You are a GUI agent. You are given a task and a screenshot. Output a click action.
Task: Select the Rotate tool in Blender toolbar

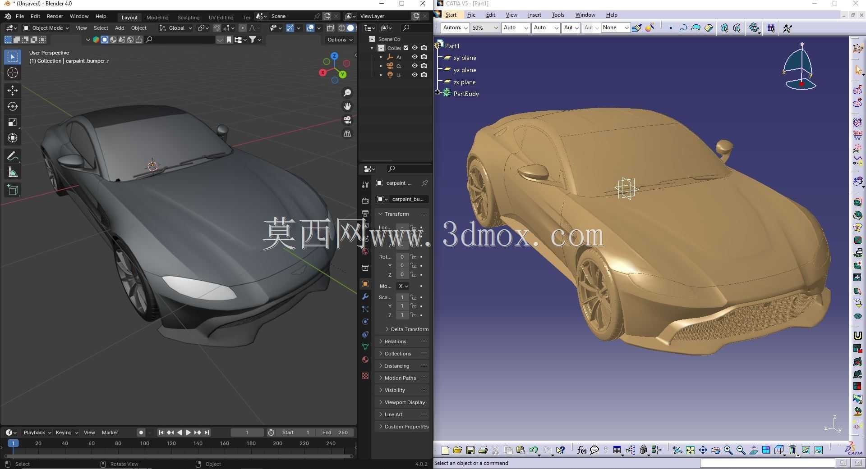click(x=13, y=106)
